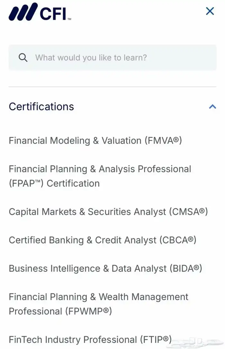225x349 pixels.
Task: Click Business Intelligence & Data Analyst (BIDA)
Action: (x=105, y=268)
